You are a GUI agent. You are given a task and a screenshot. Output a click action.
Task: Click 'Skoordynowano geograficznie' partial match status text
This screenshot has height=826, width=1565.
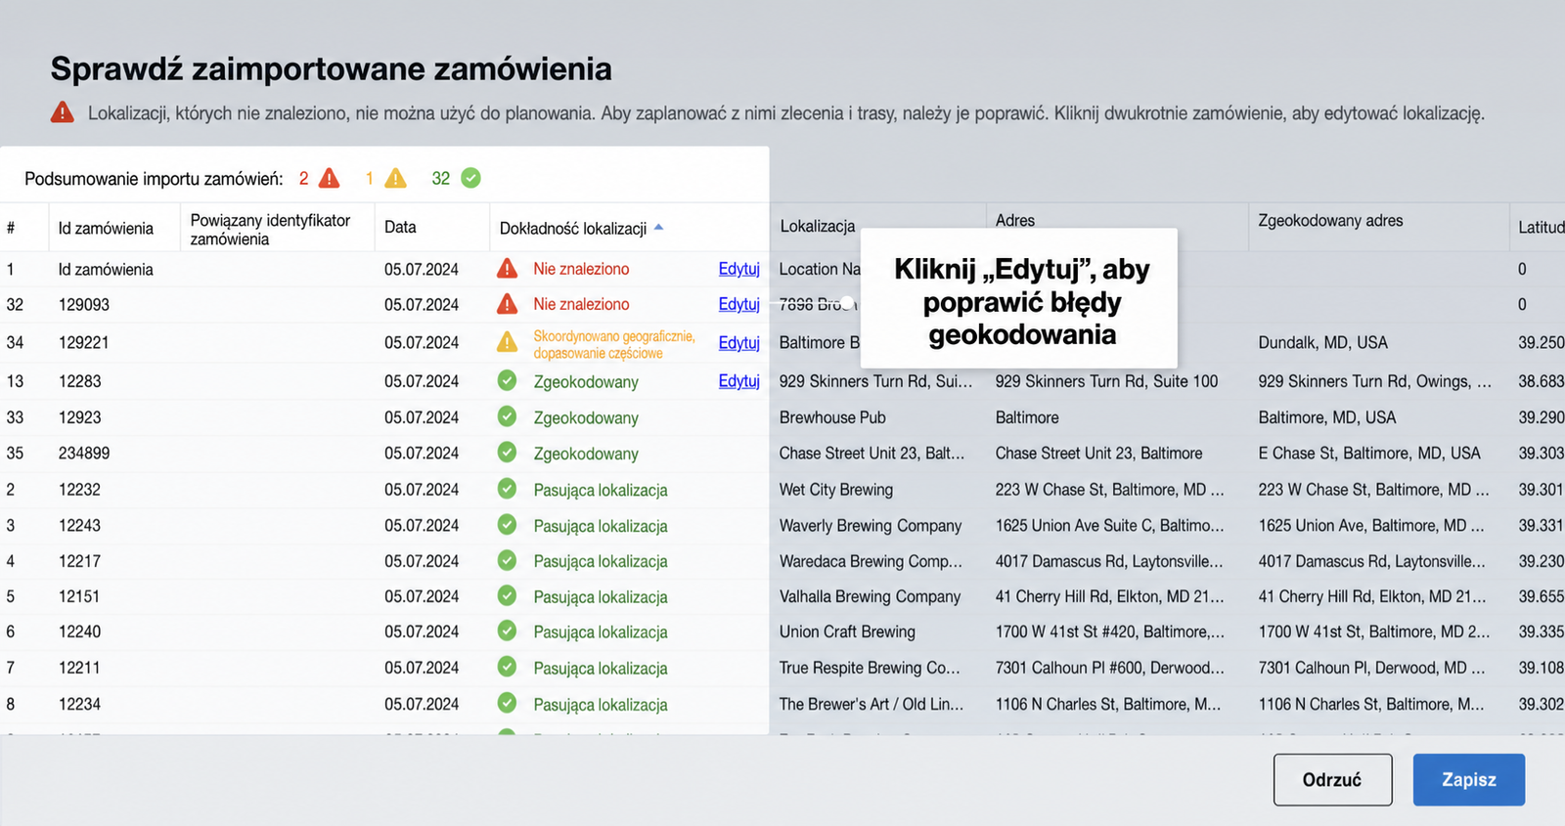pyautogui.click(x=614, y=344)
